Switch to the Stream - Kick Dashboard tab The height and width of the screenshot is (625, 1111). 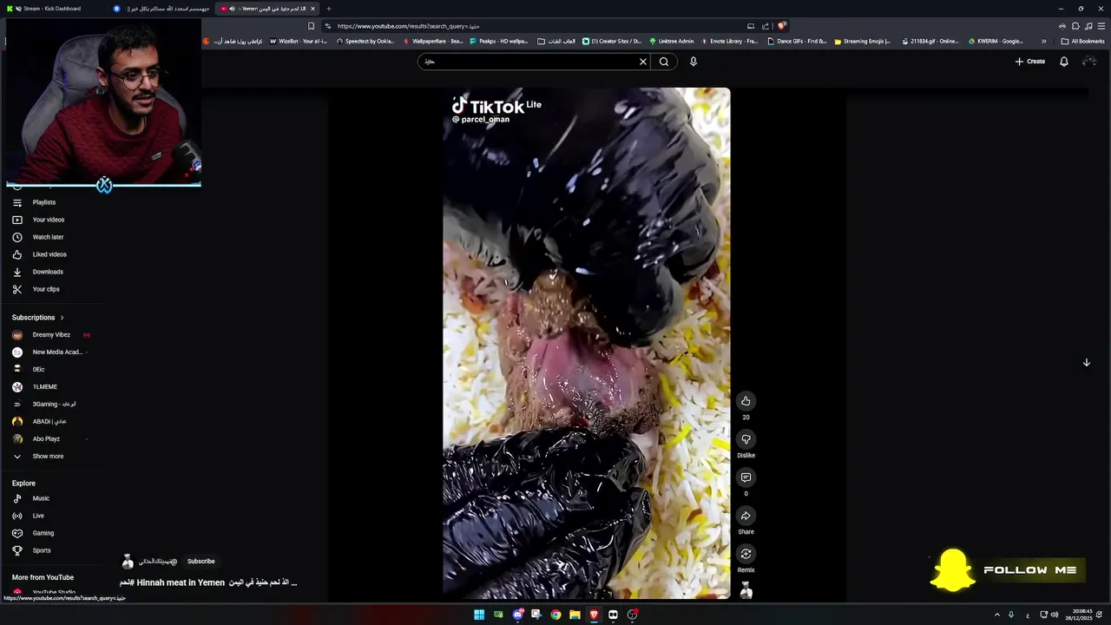point(52,9)
